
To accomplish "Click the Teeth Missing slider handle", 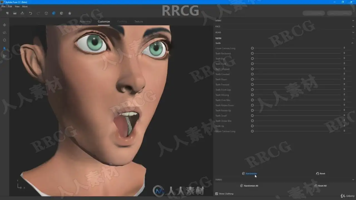I will pos(252,95).
